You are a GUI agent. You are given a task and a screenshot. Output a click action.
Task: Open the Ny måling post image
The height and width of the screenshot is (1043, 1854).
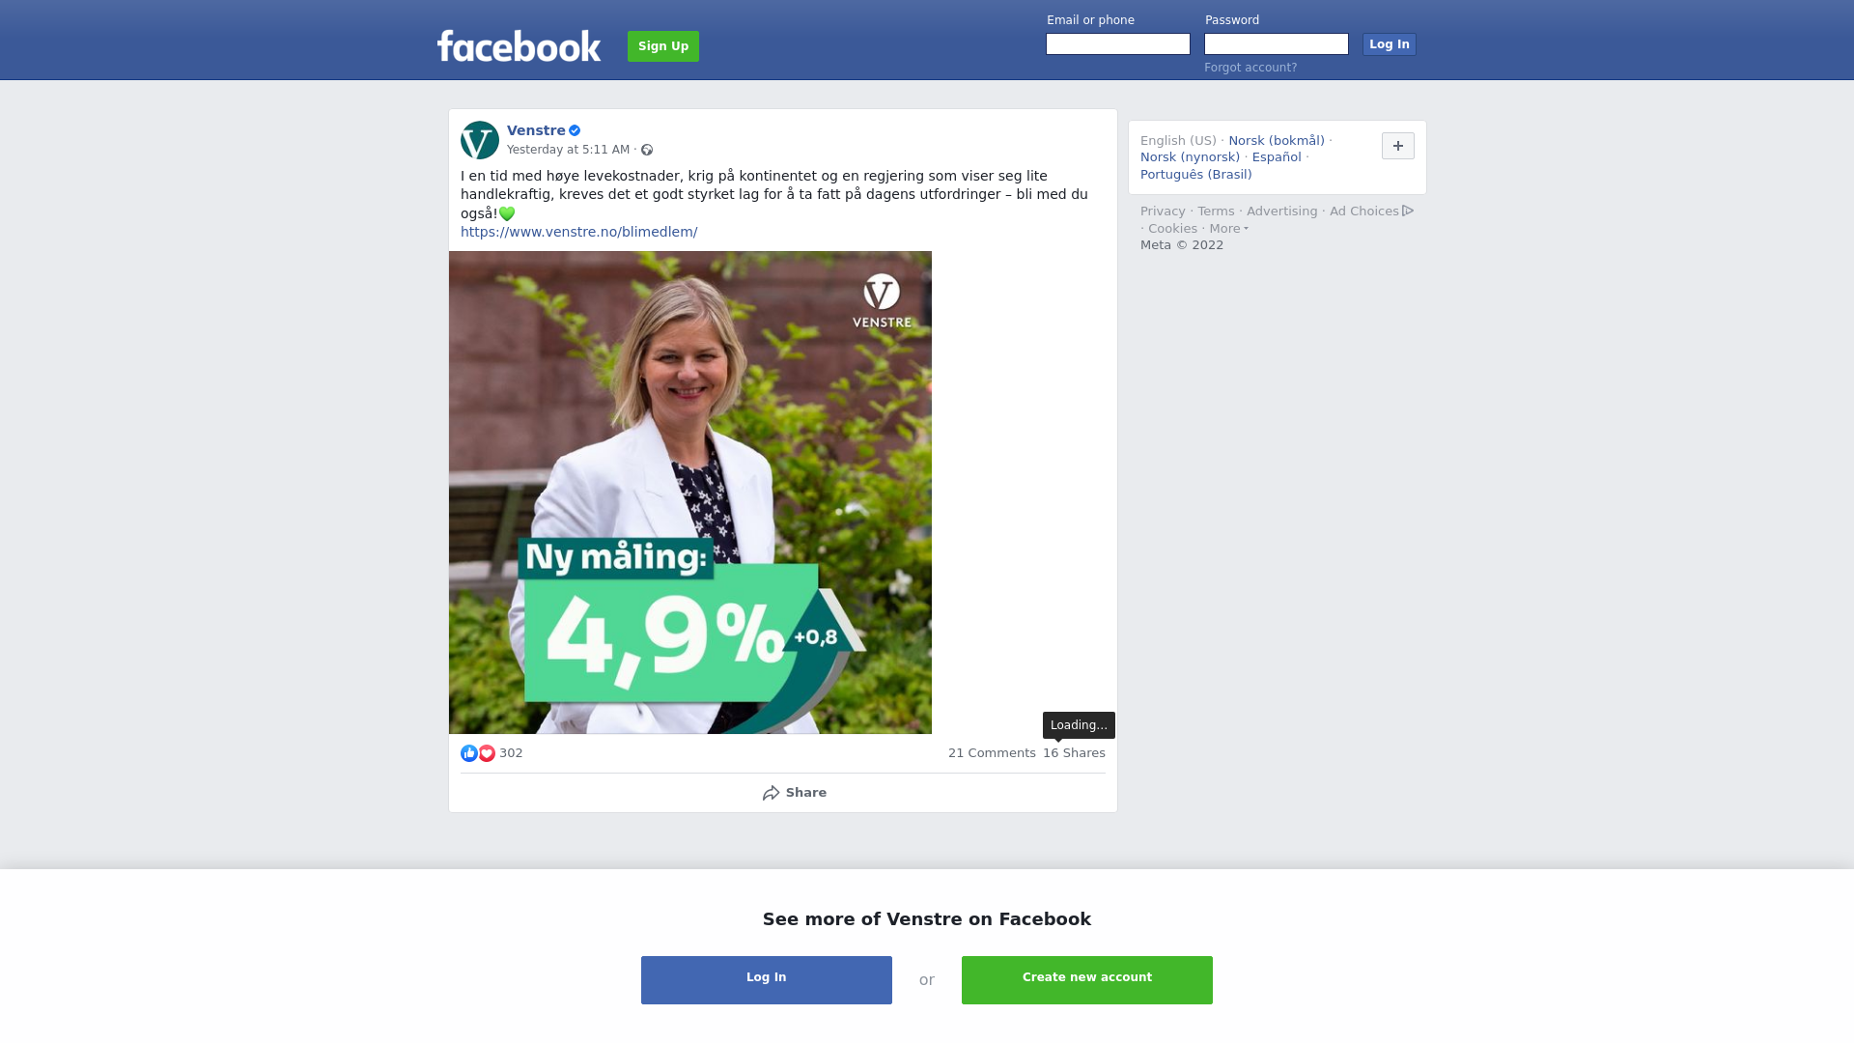tap(690, 493)
